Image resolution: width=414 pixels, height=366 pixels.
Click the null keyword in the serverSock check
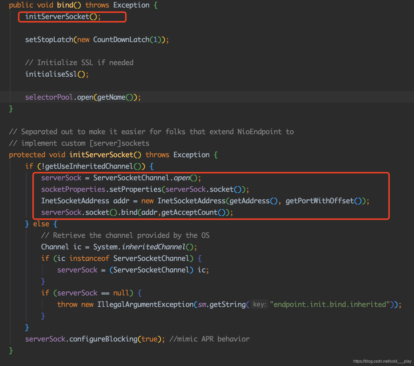coord(121,293)
